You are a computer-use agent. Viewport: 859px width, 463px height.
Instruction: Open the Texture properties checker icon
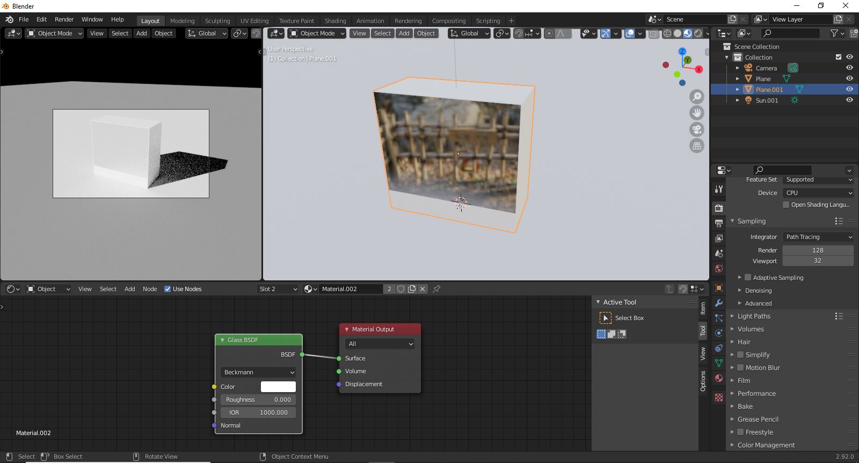point(719,397)
